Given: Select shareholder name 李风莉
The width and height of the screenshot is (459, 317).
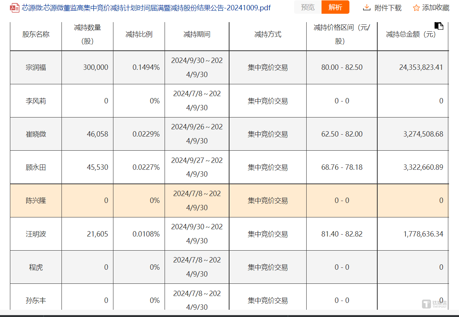Looking at the screenshot, I should [36, 101].
